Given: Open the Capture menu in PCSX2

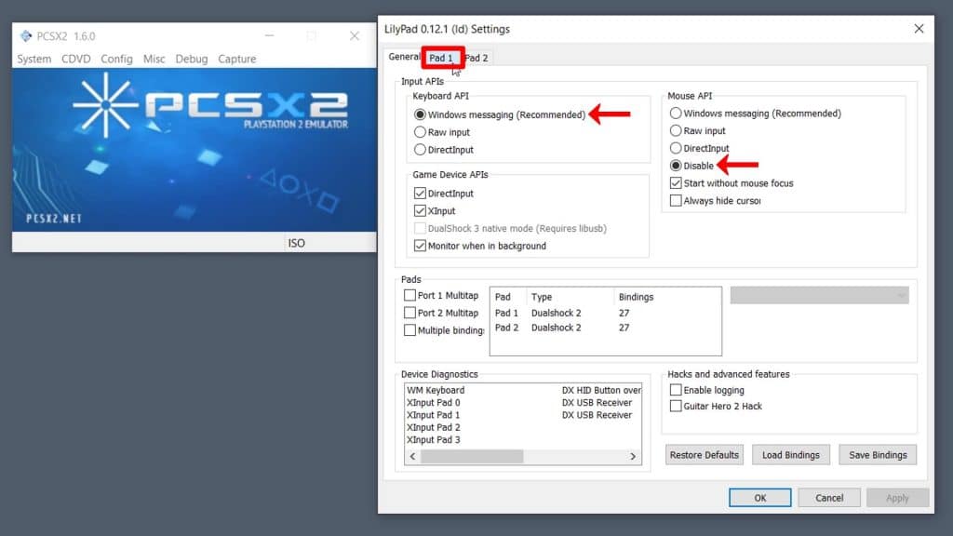Looking at the screenshot, I should 237,59.
